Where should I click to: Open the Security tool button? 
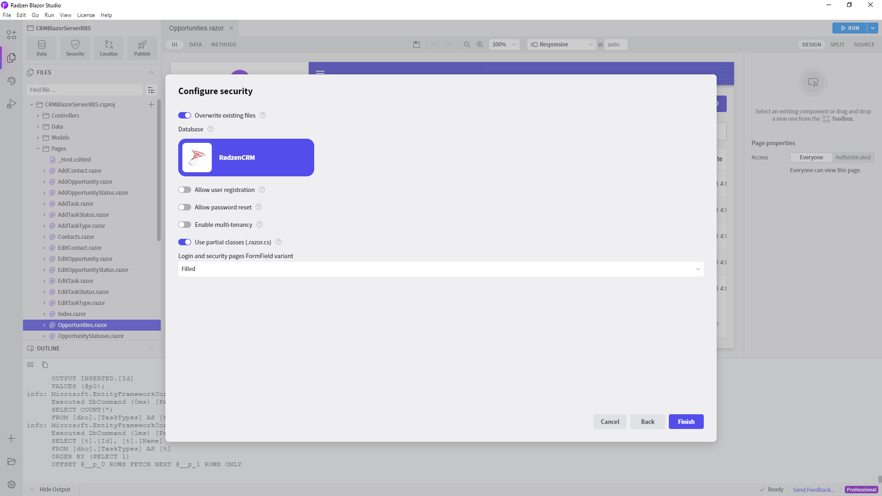tap(75, 48)
